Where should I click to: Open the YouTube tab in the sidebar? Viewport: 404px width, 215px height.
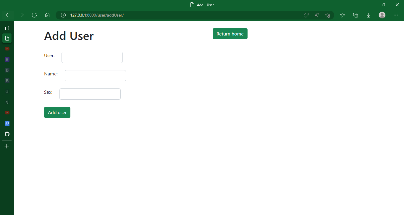tap(7, 49)
